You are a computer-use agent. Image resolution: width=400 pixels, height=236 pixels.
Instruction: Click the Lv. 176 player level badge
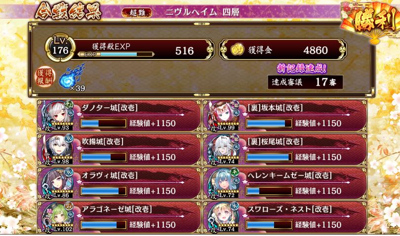[60, 48]
